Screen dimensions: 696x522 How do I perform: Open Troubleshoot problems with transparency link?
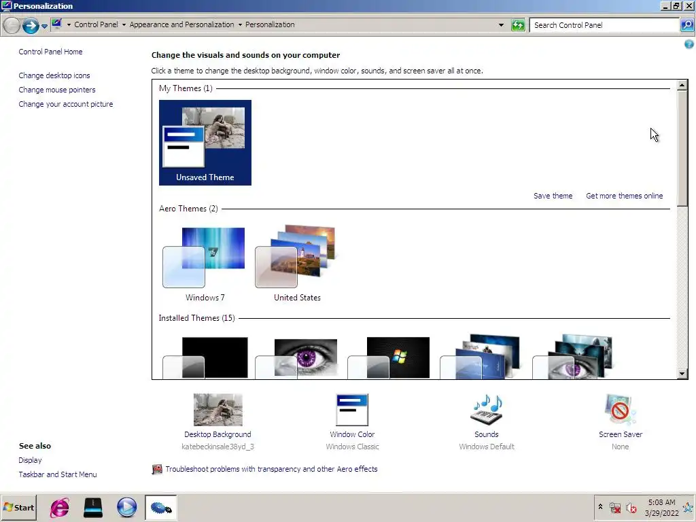[x=271, y=469]
